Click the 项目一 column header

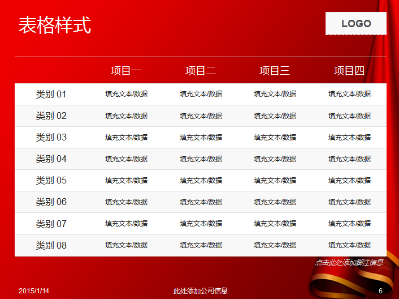tap(126, 71)
